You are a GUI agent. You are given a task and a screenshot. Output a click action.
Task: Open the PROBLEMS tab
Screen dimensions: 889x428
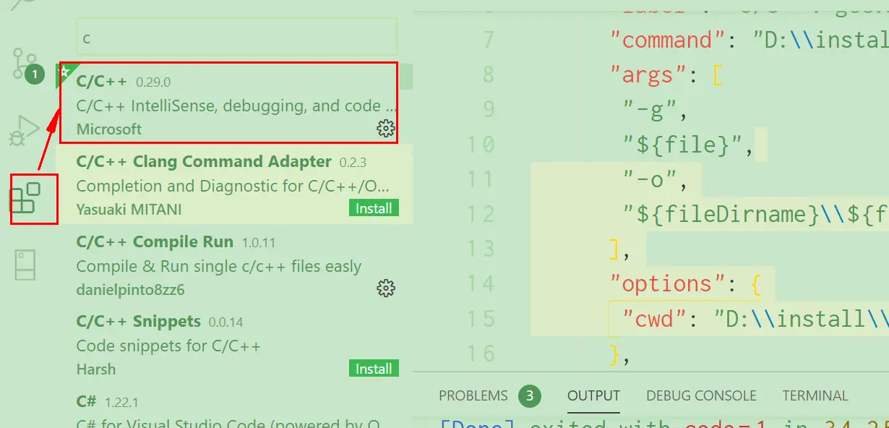pos(473,395)
